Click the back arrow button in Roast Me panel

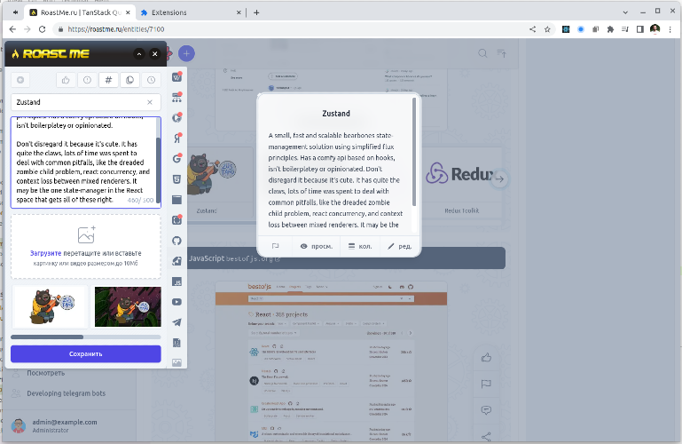[x=20, y=80]
